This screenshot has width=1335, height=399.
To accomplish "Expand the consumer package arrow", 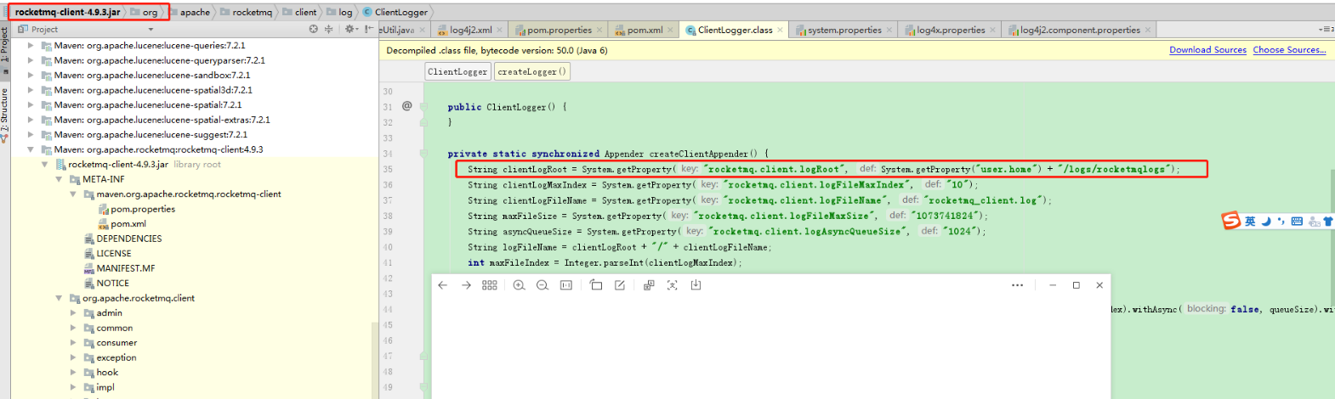I will [x=73, y=343].
